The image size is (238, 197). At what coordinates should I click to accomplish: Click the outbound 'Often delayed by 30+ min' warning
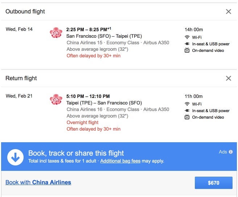point(93,56)
